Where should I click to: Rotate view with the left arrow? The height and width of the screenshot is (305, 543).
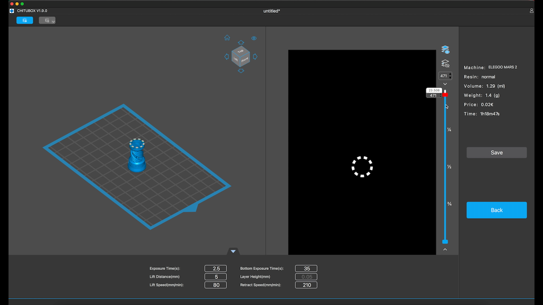(227, 57)
